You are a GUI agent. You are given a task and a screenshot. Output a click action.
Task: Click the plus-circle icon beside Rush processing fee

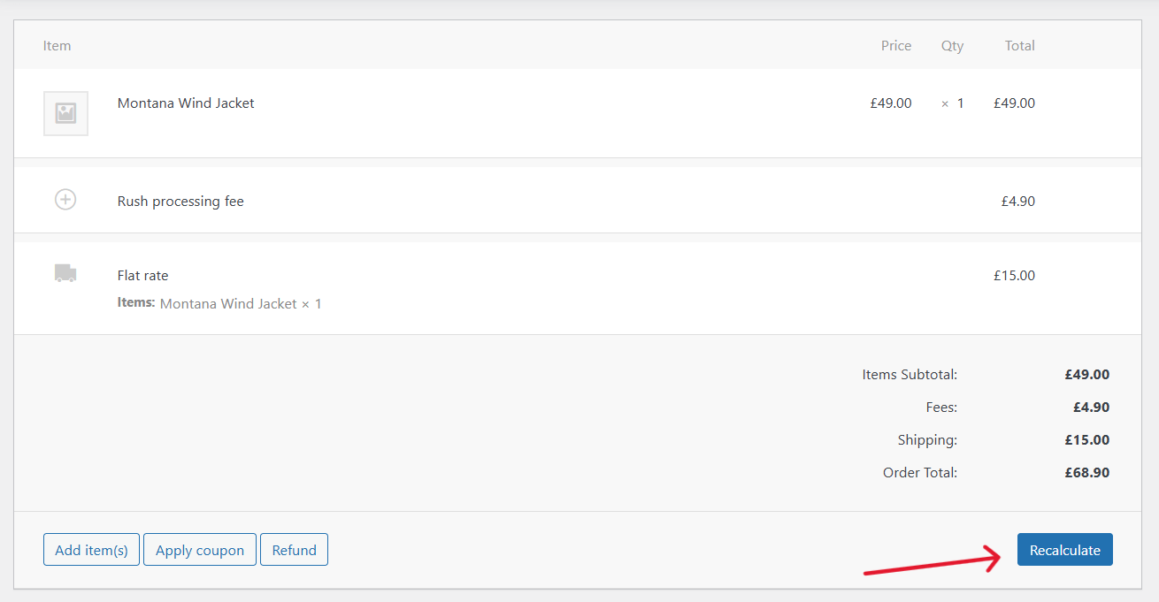(65, 199)
